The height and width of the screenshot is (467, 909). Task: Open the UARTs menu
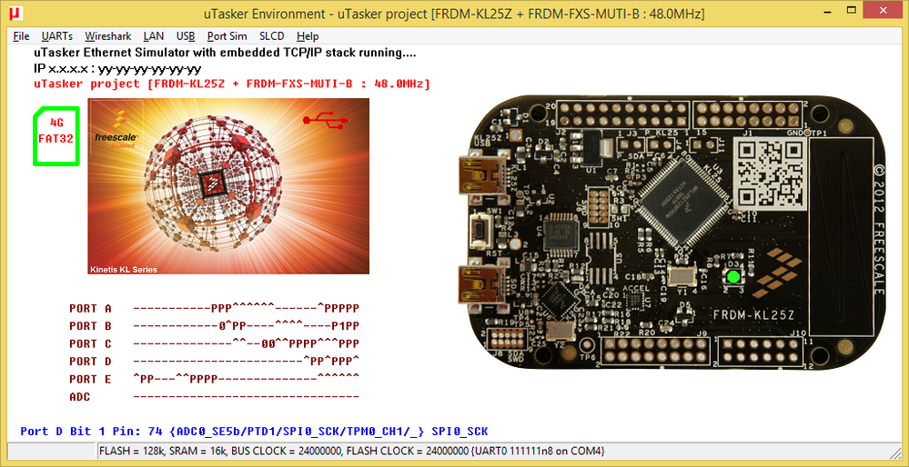(x=56, y=35)
